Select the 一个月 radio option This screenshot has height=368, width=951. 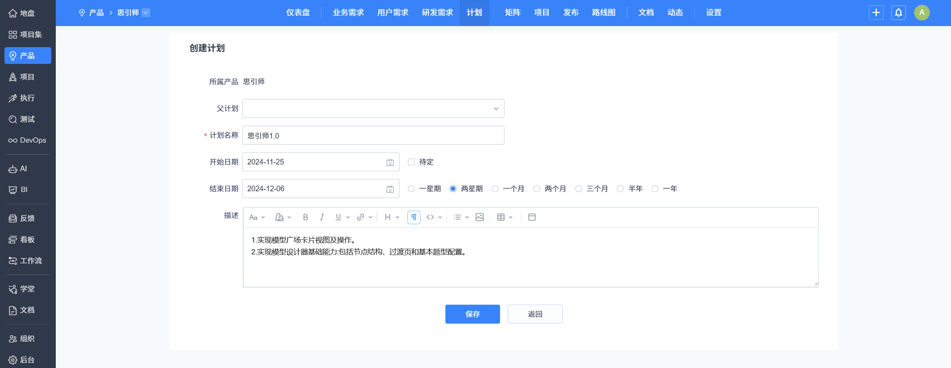[495, 189]
